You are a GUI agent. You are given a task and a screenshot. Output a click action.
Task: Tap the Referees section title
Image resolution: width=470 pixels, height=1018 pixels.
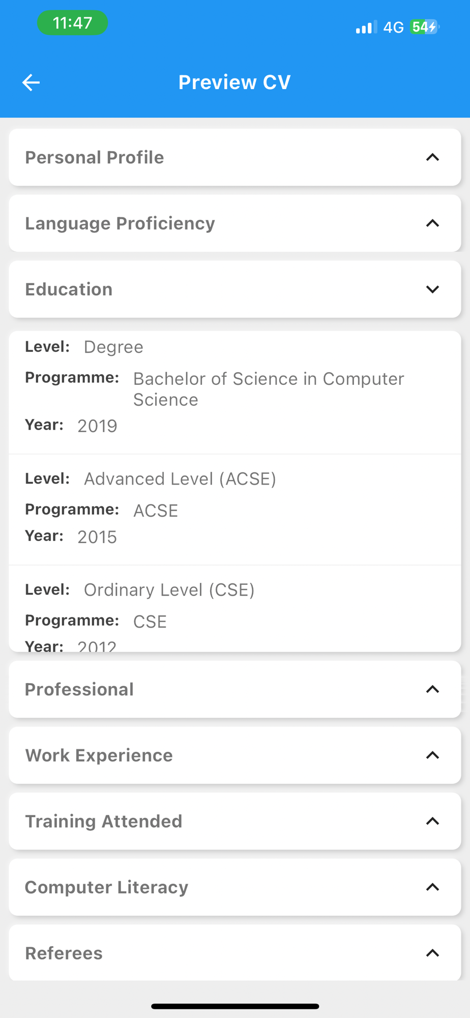[64, 953]
